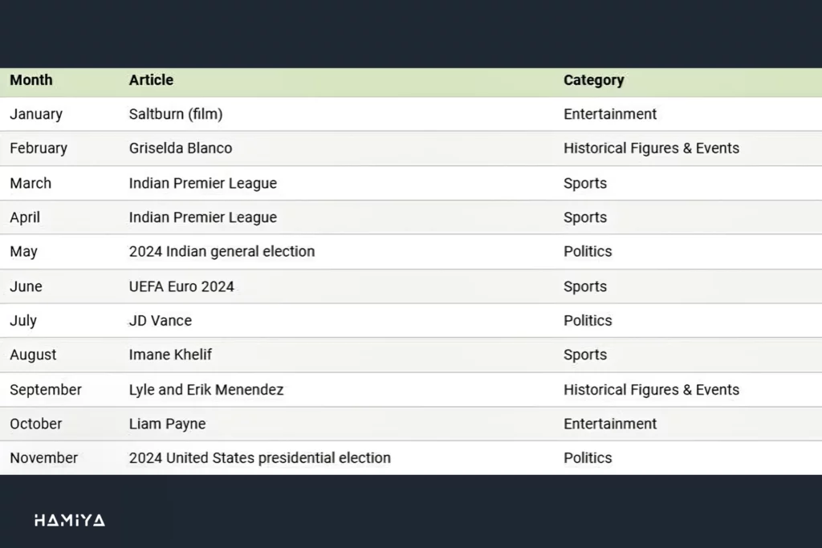
Task: Open the Lyle and Erik Menendez article
Action: click(206, 390)
